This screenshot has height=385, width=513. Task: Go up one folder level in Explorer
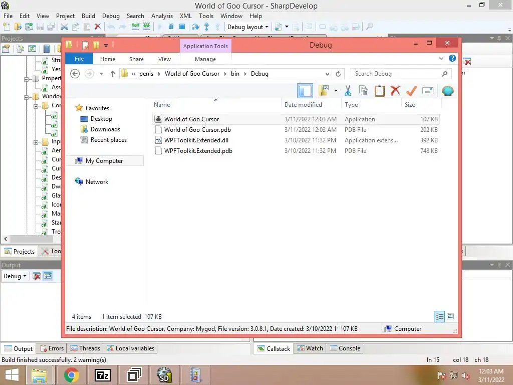[113, 74]
